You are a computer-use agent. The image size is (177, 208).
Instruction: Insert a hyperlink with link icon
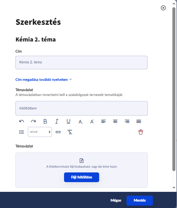point(58,132)
